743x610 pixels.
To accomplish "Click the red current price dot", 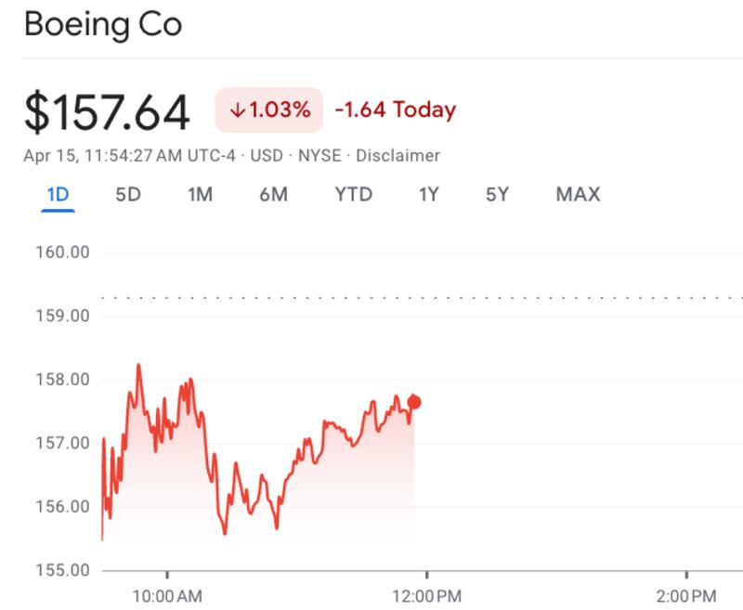I will [x=414, y=402].
